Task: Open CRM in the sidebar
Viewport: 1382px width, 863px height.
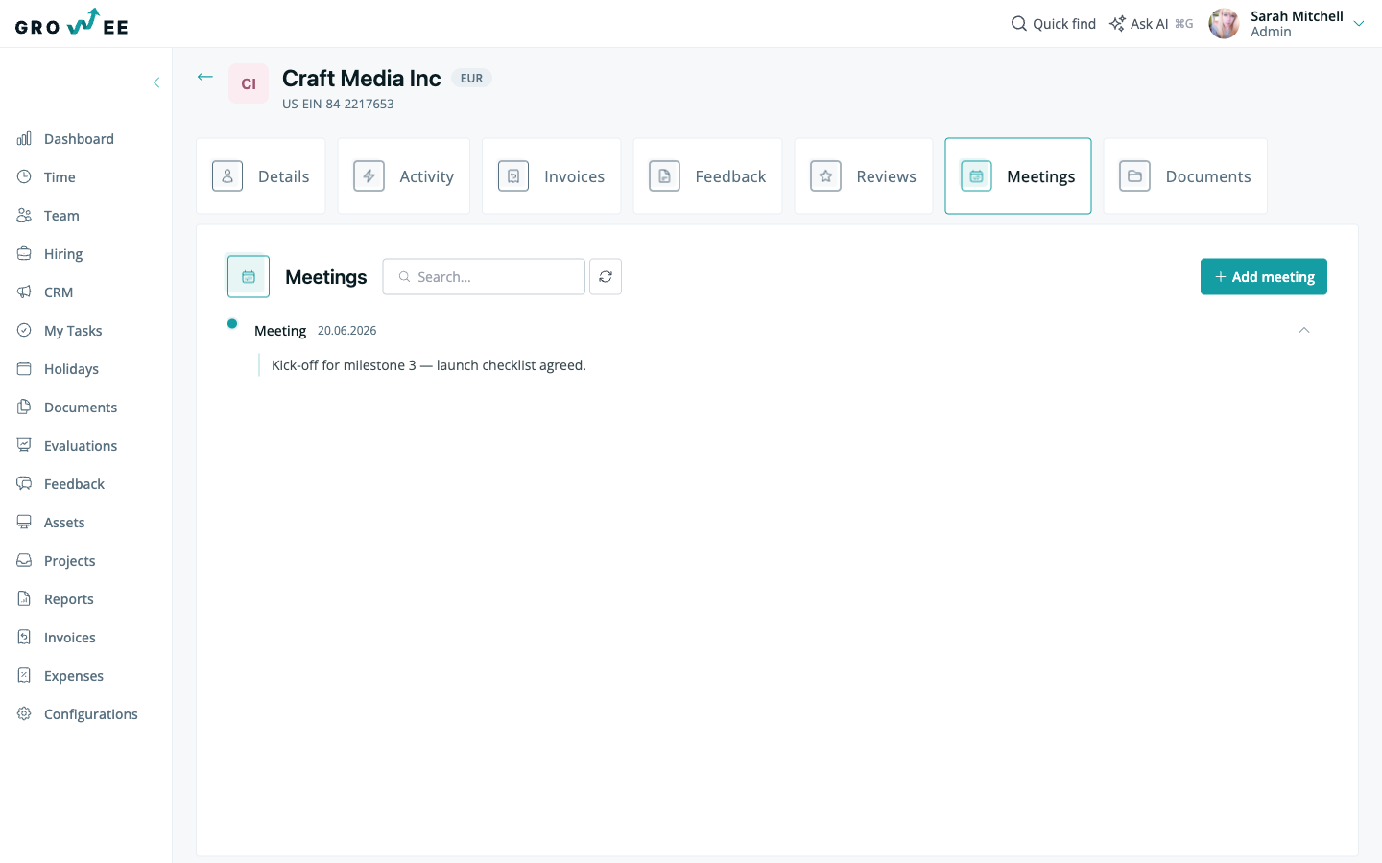Action: [59, 292]
